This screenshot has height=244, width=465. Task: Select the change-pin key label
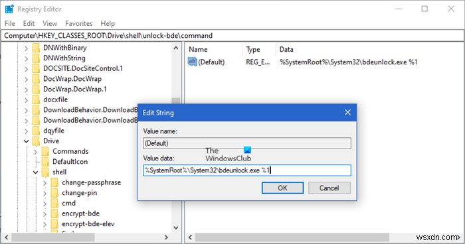pyautogui.click(x=79, y=193)
